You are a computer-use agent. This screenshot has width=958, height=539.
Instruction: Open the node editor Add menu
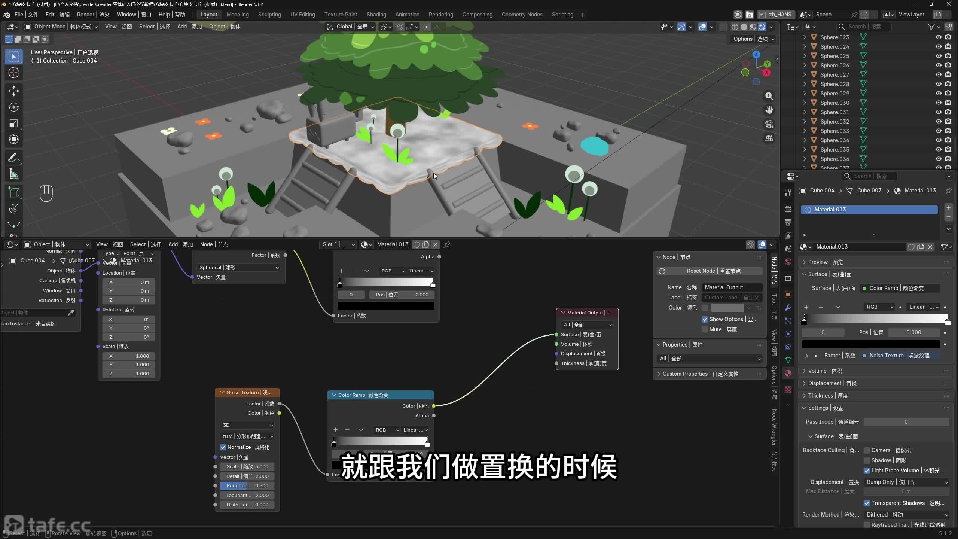180,244
